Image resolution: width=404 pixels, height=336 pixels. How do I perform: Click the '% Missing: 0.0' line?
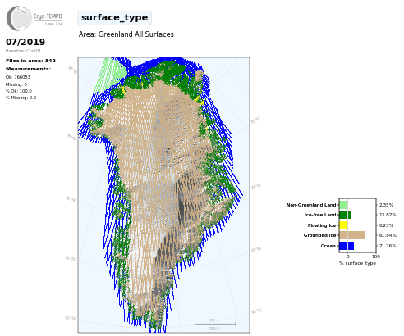[21, 98]
